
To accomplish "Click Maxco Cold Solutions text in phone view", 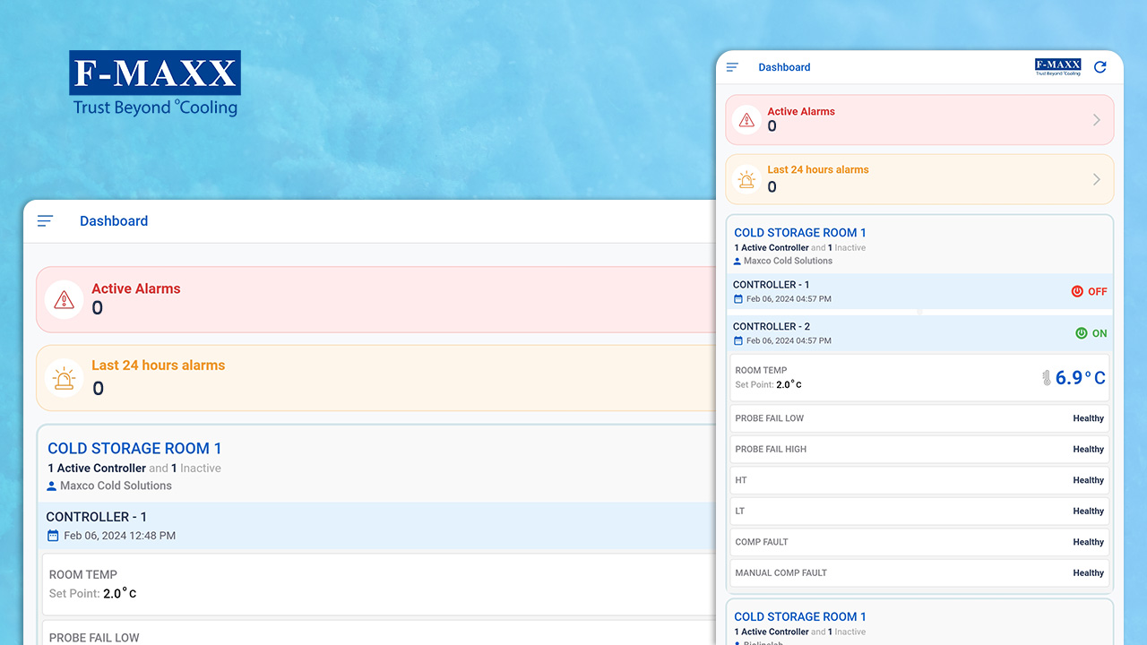I will (789, 262).
